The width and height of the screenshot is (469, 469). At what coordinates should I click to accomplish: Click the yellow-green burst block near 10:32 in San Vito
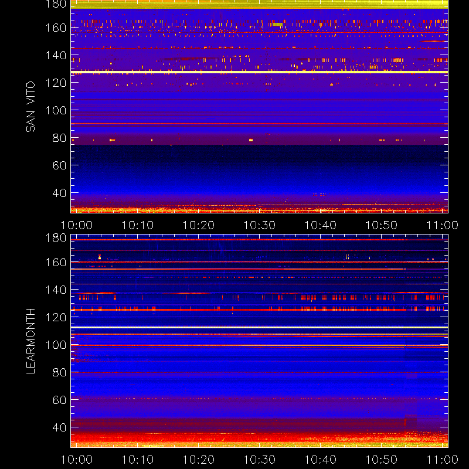277,25
